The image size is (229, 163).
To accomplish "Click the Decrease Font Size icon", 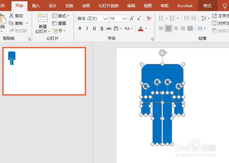I will 139,19.
